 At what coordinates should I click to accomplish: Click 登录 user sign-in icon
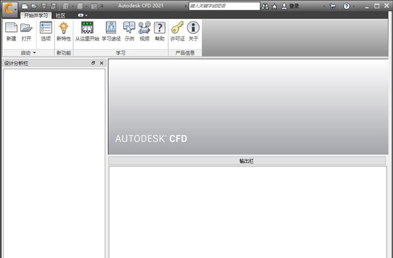coord(284,7)
